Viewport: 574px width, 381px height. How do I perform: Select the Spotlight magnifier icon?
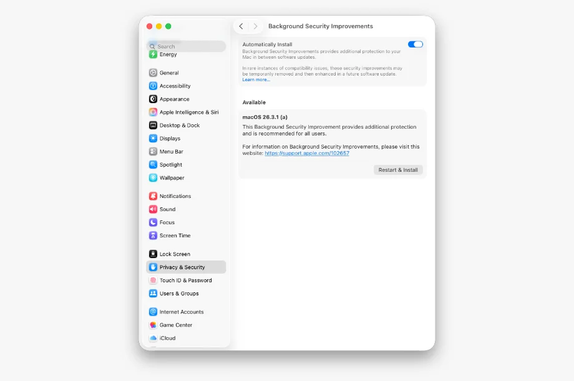click(x=153, y=165)
